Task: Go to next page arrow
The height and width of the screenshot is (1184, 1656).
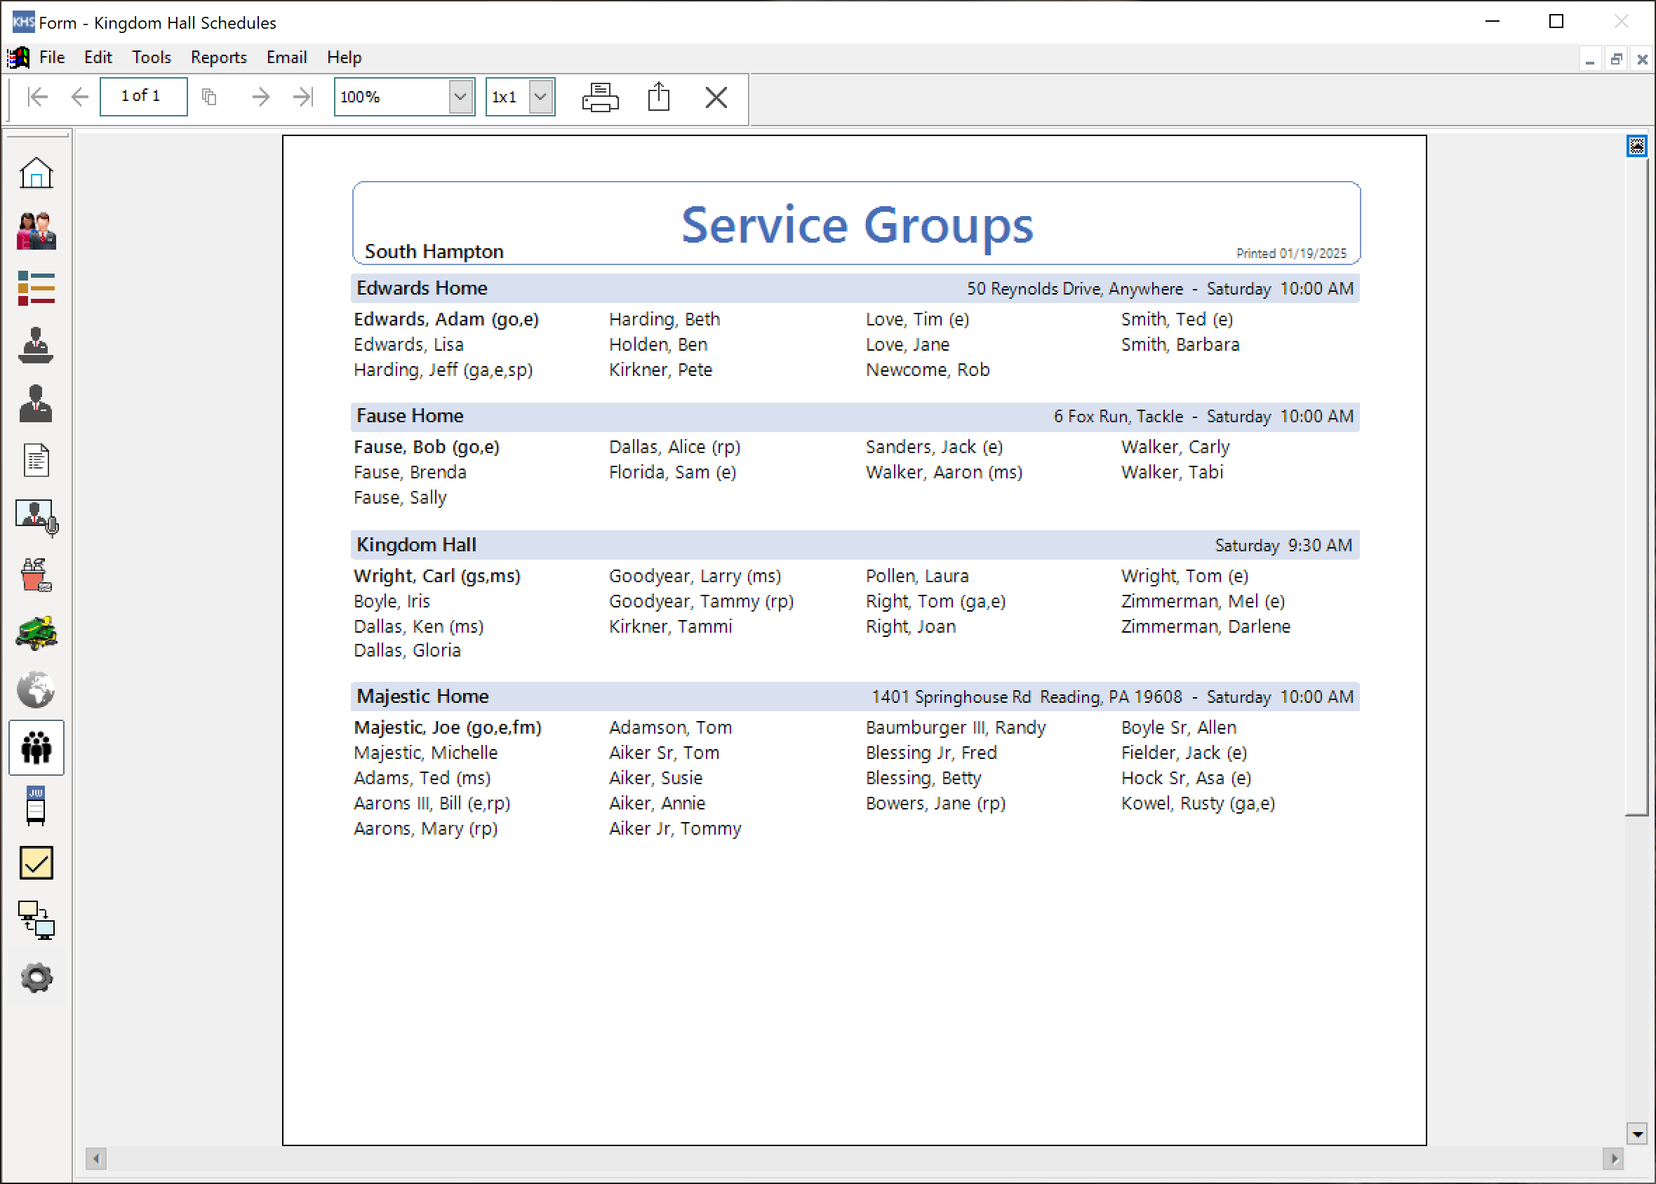Action: pos(260,96)
